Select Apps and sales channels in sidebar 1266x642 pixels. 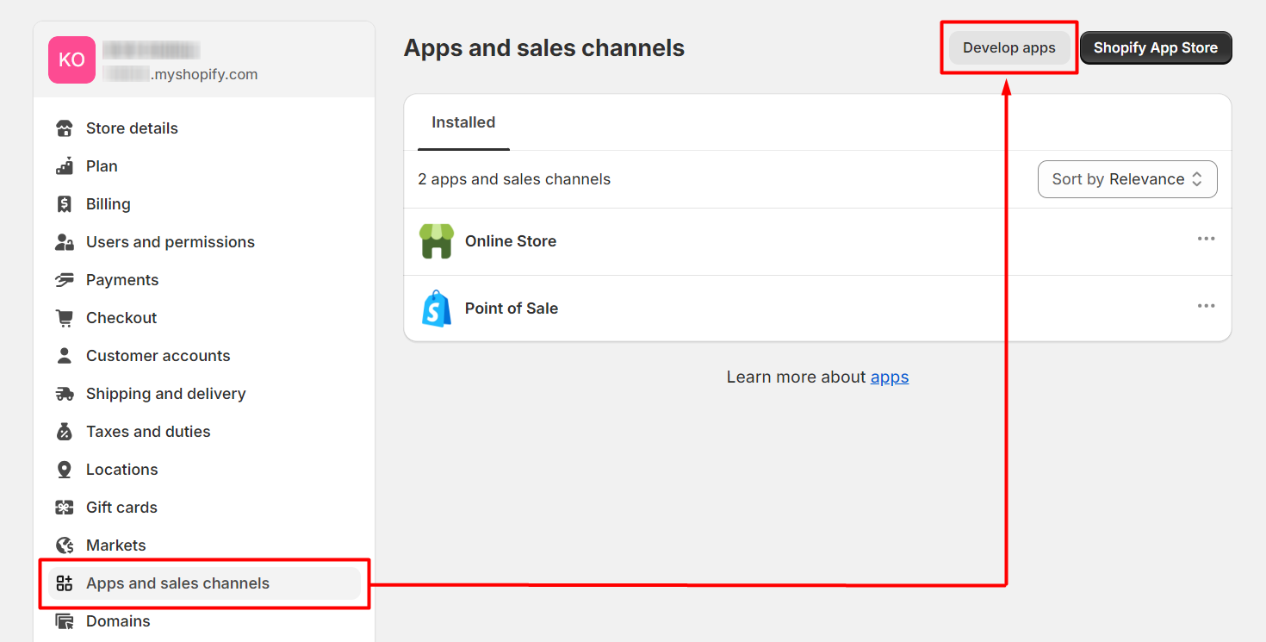pyautogui.click(x=177, y=583)
